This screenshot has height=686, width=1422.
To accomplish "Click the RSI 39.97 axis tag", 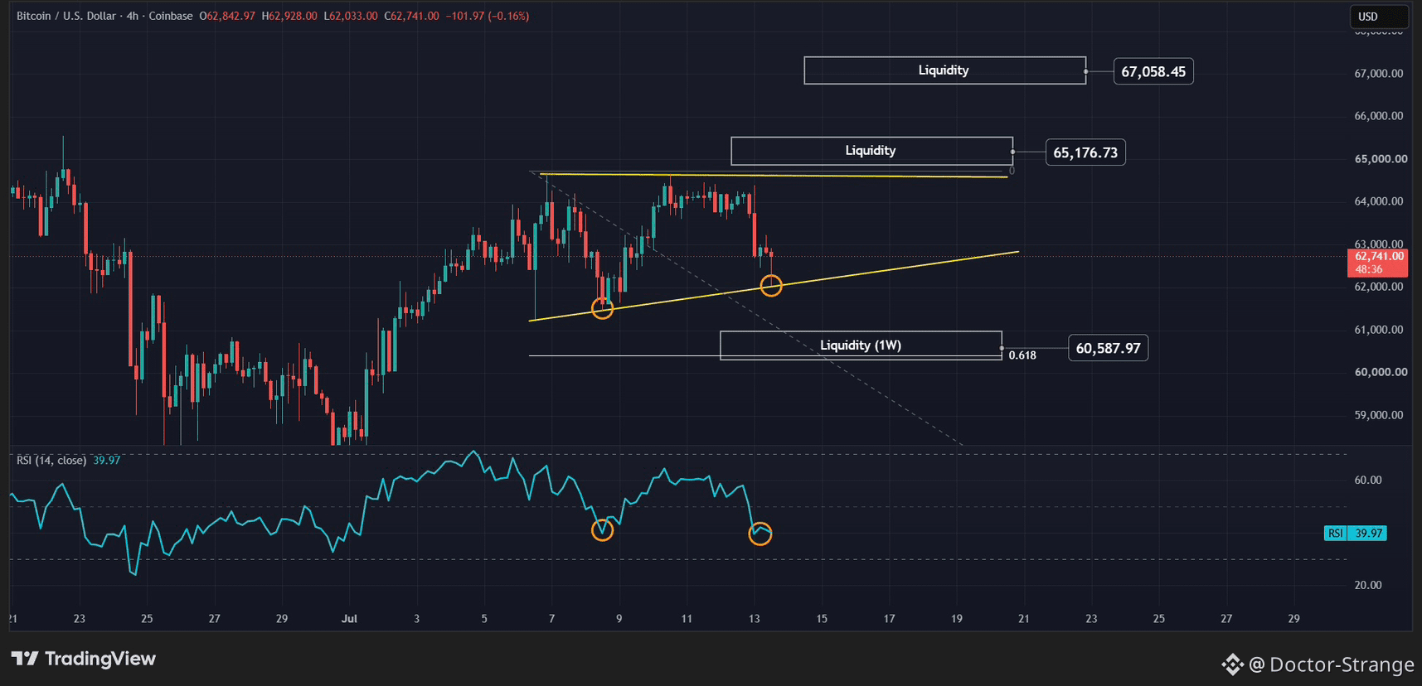I will coord(1355,533).
